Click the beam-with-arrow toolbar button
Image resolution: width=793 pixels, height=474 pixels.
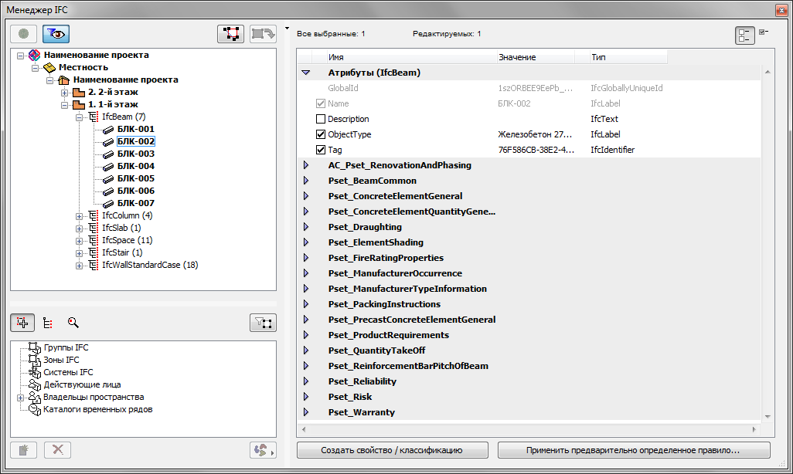263,34
